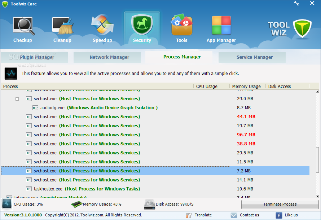321x220 pixels.
Task: Click the process list vertical scrollbar thumb
Action: tap(317, 160)
